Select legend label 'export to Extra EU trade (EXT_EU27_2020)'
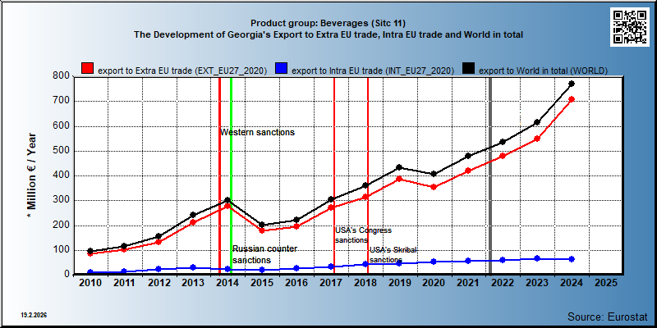The height and width of the screenshot is (328, 657). [x=182, y=71]
